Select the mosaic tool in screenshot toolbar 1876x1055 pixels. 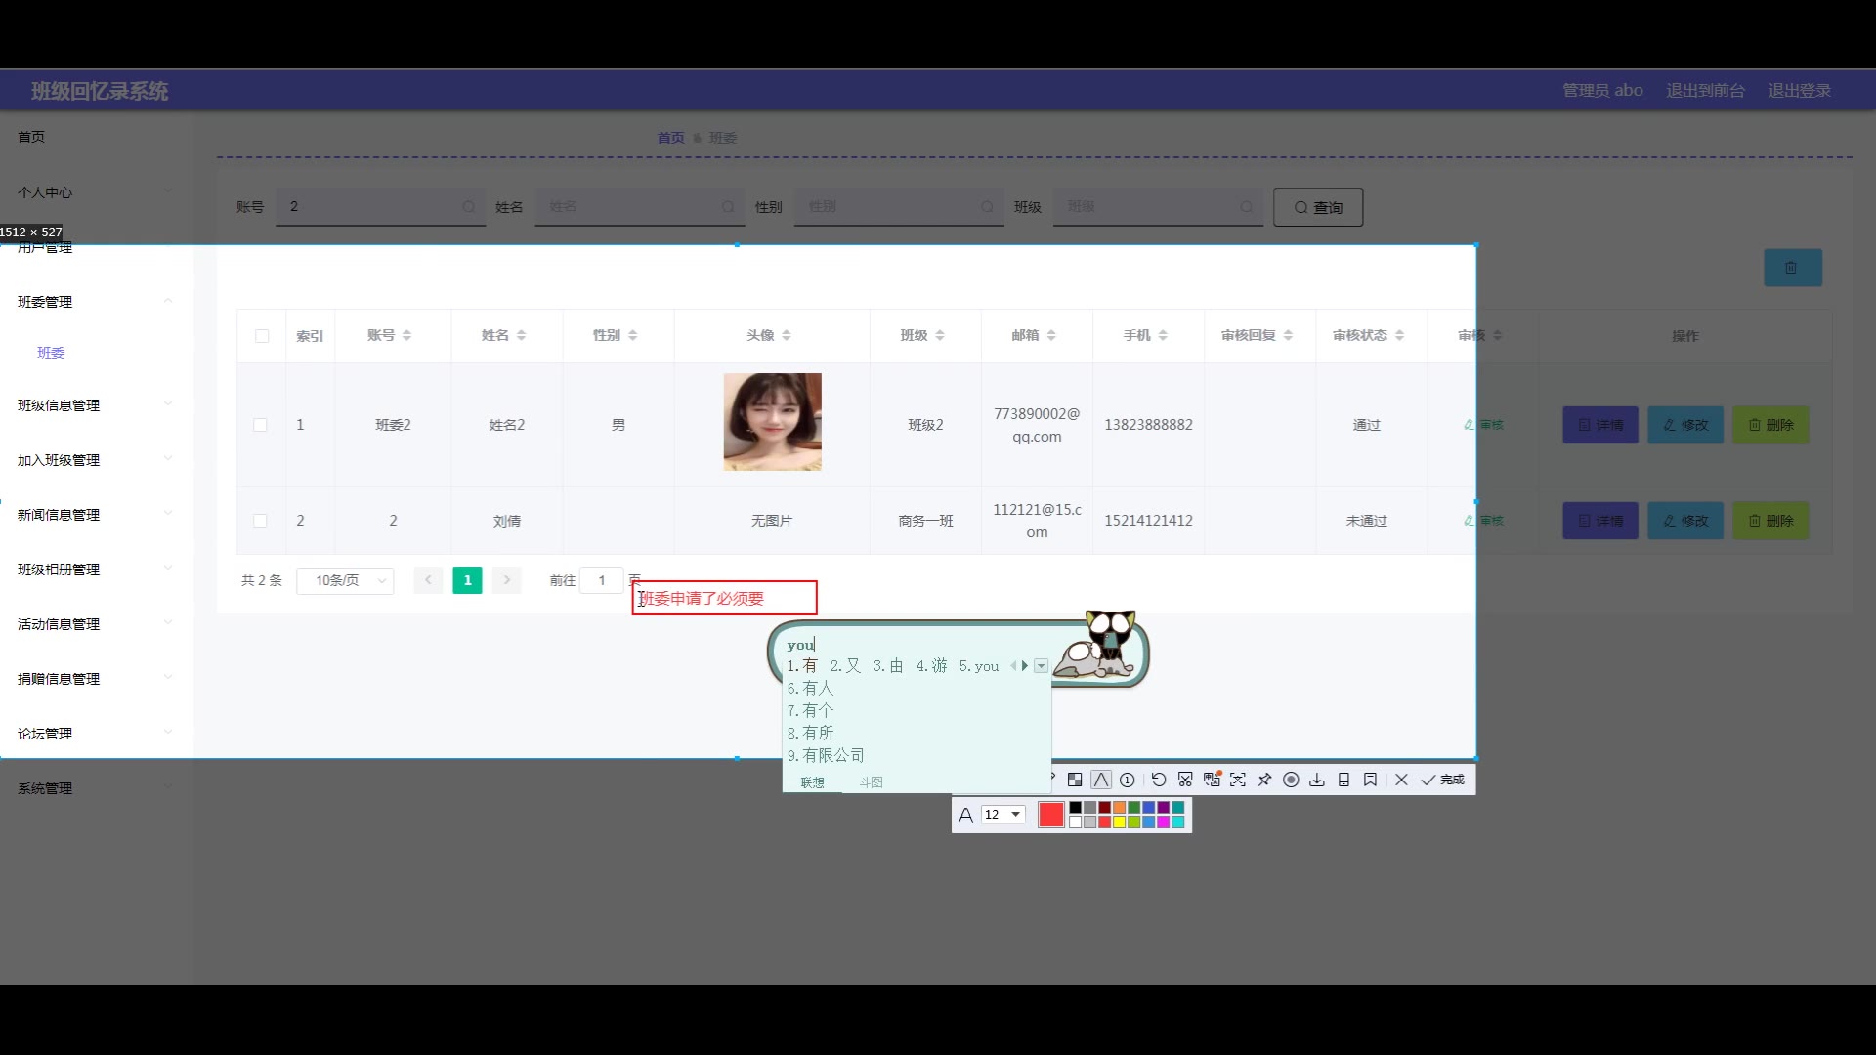(1075, 780)
